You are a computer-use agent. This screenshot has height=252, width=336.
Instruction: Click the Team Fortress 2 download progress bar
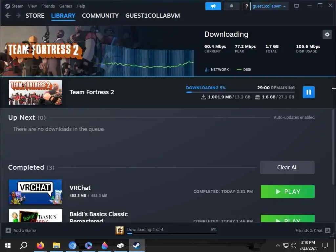click(x=241, y=92)
